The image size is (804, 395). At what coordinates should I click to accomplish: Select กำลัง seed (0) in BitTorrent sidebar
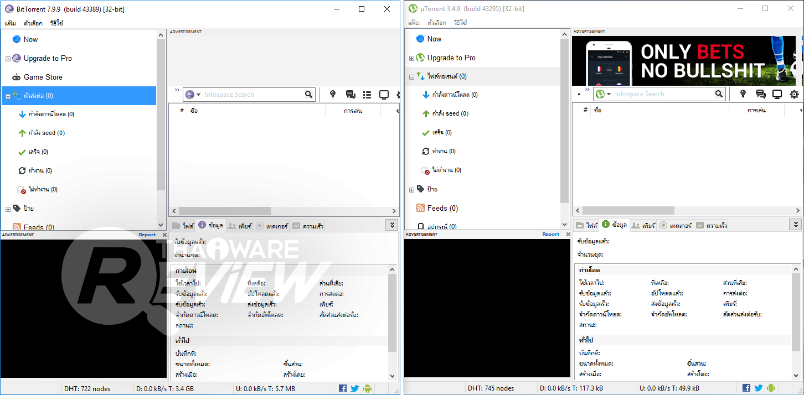tap(47, 133)
